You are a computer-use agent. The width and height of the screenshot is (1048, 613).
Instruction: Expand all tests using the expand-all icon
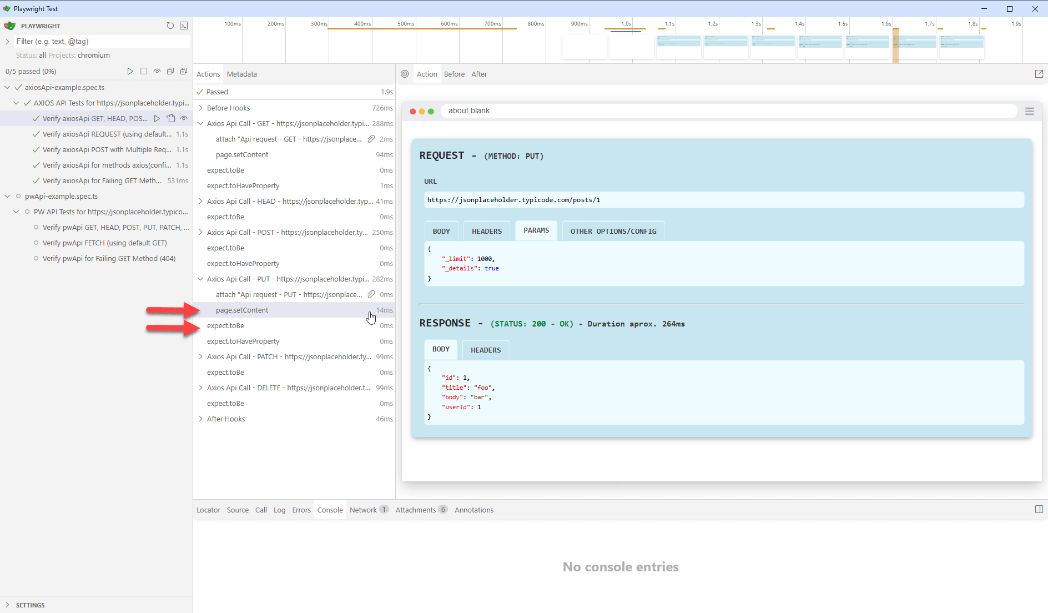click(x=184, y=71)
